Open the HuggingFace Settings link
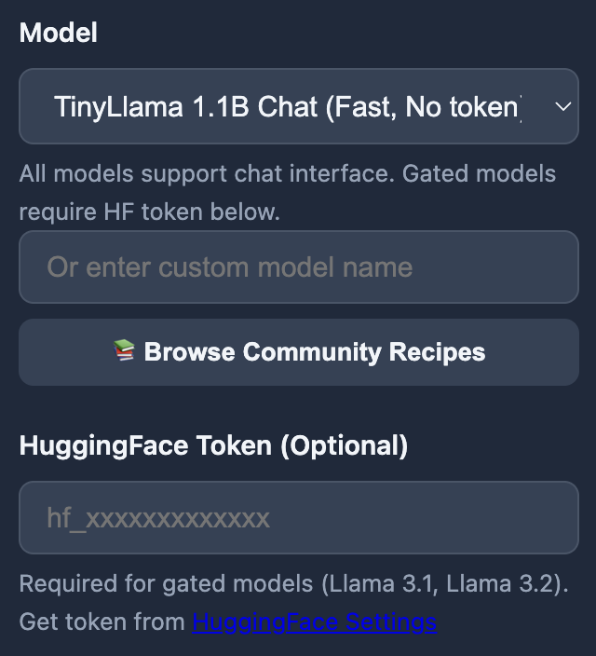 [314, 622]
